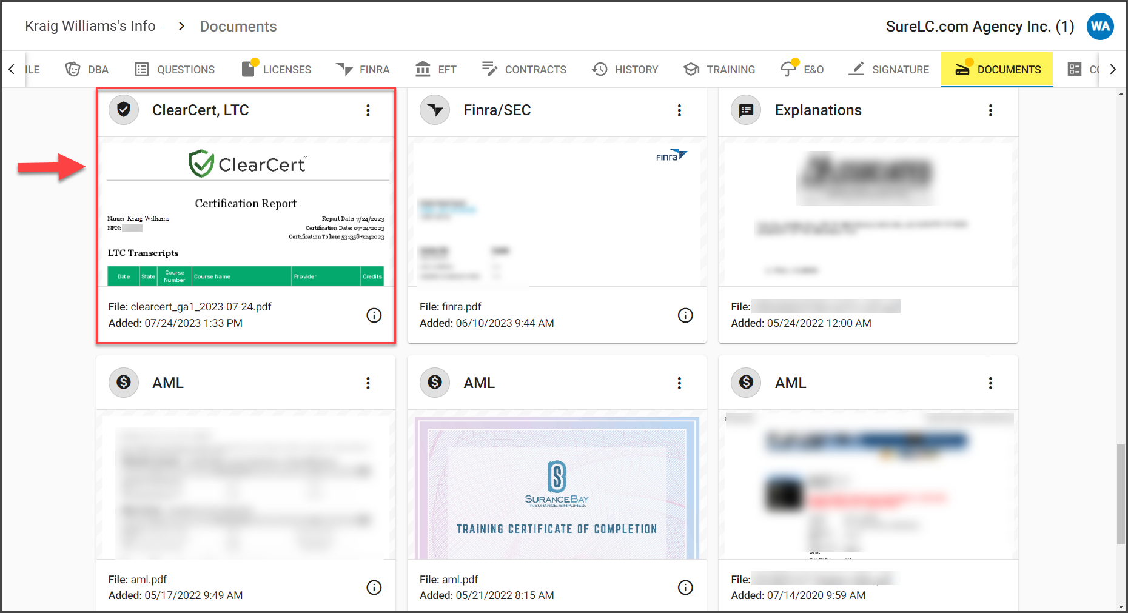Click the scrollbar up arrow

coord(1121,93)
